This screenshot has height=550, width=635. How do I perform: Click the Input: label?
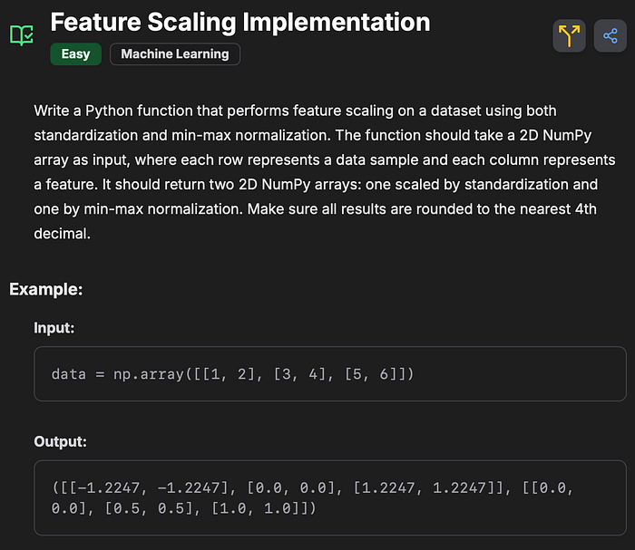tap(54, 328)
